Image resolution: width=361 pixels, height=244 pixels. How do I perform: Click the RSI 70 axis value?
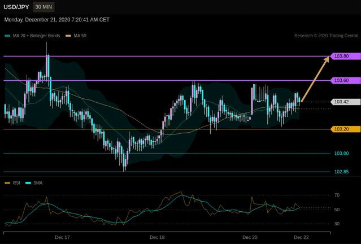(x=337, y=195)
